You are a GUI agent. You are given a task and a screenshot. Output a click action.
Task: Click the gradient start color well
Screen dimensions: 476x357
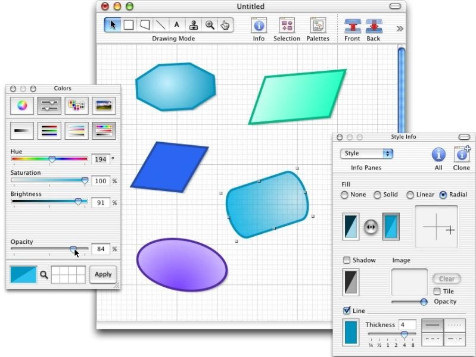(x=351, y=227)
